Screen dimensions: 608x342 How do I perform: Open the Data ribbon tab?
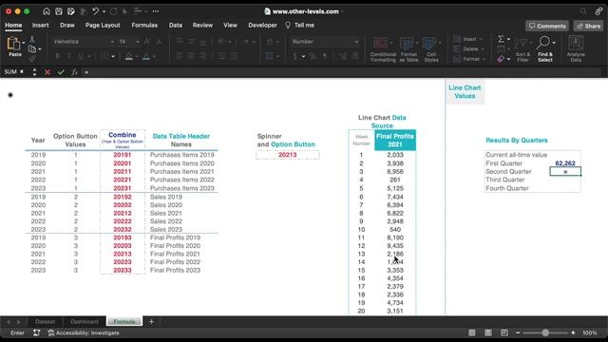[x=175, y=26]
